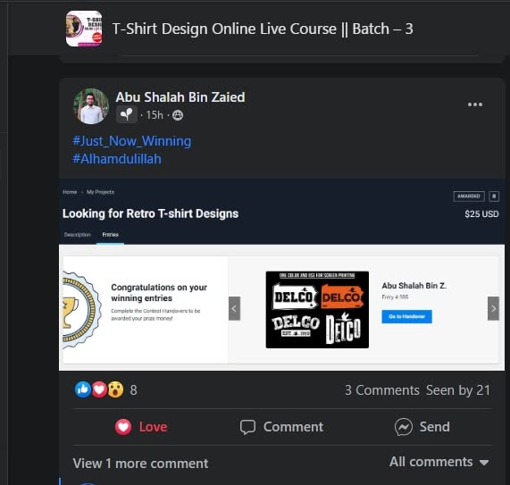This screenshot has width=510, height=485.
Task: Click View 1 more comment
Action: pos(140,464)
